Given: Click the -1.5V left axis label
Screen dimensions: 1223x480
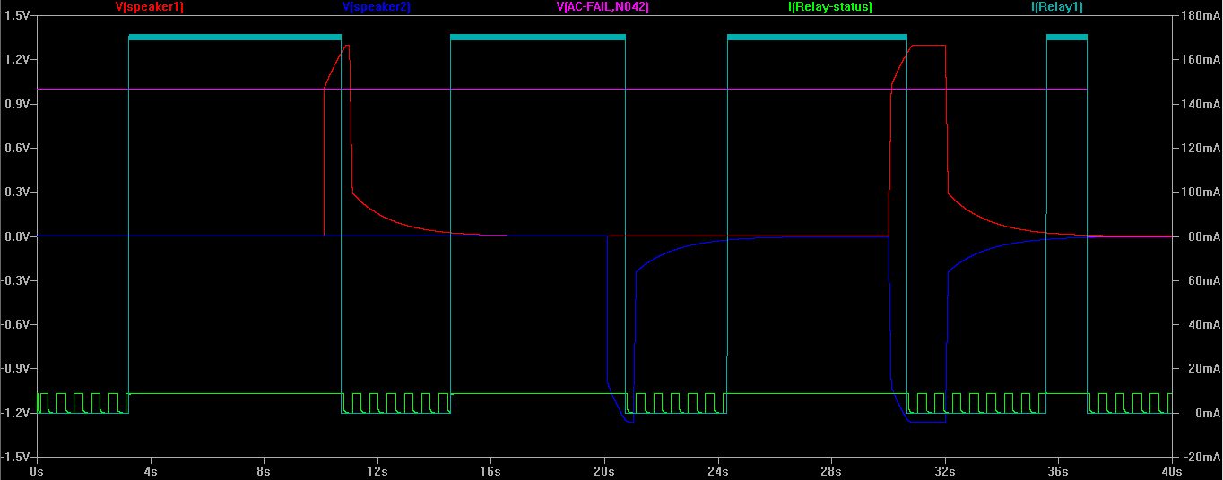Looking at the screenshot, I should (x=15, y=457).
